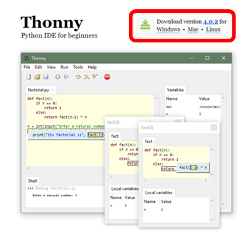251x241 pixels.
Task: Close the factorial.py tab
Action: (x=52, y=90)
